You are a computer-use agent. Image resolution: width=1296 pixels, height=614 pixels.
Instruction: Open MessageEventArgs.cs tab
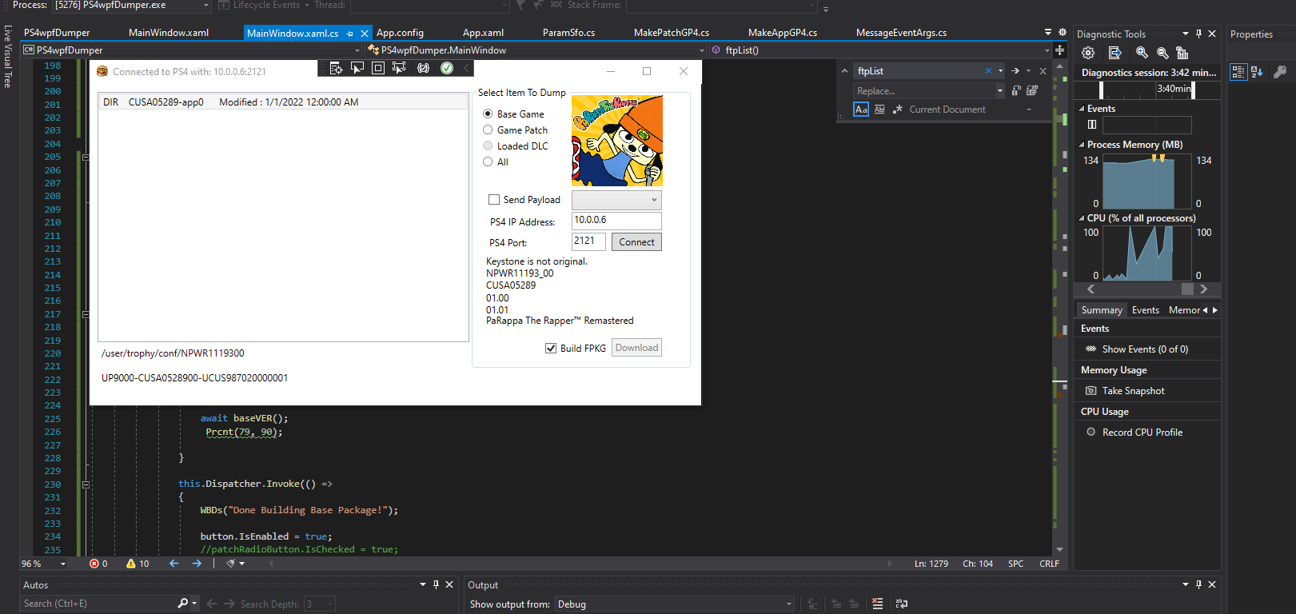click(x=901, y=33)
